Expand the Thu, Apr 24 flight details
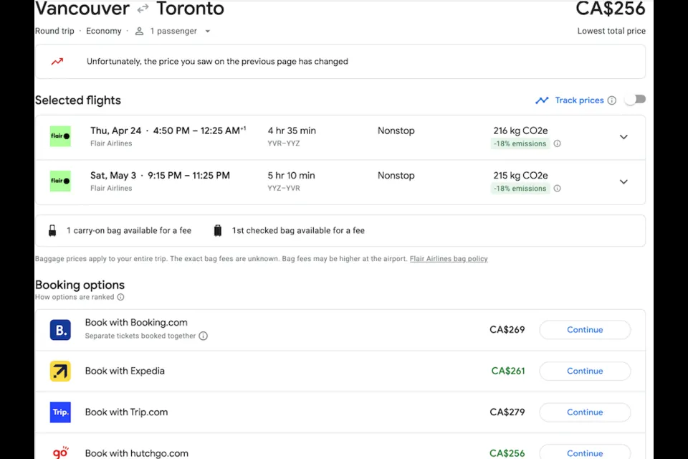 (x=623, y=137)
